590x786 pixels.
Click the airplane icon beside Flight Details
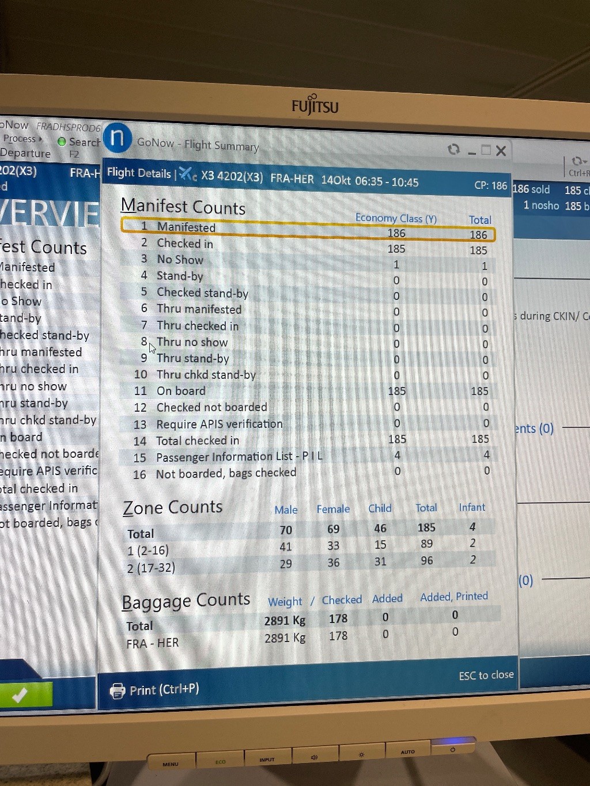[x=187, y=174]
